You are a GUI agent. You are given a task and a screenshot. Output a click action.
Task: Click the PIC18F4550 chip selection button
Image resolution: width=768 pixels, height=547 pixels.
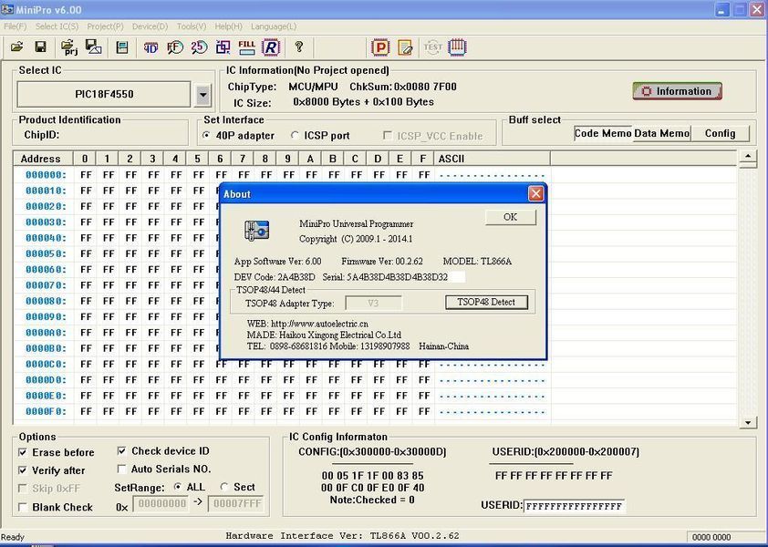tap(104, 94)
